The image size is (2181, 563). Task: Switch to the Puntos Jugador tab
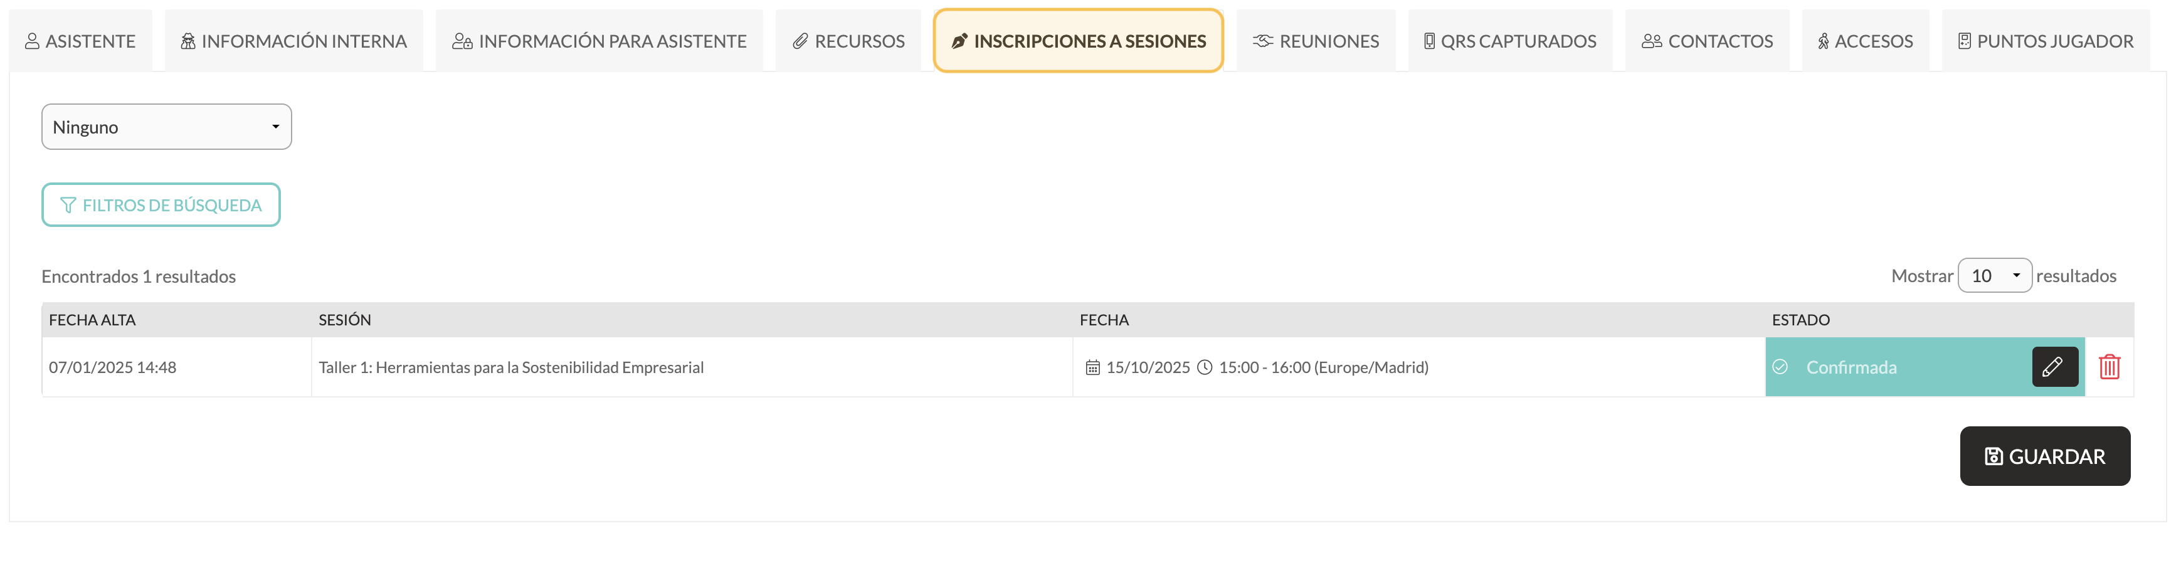(2046, 41)
